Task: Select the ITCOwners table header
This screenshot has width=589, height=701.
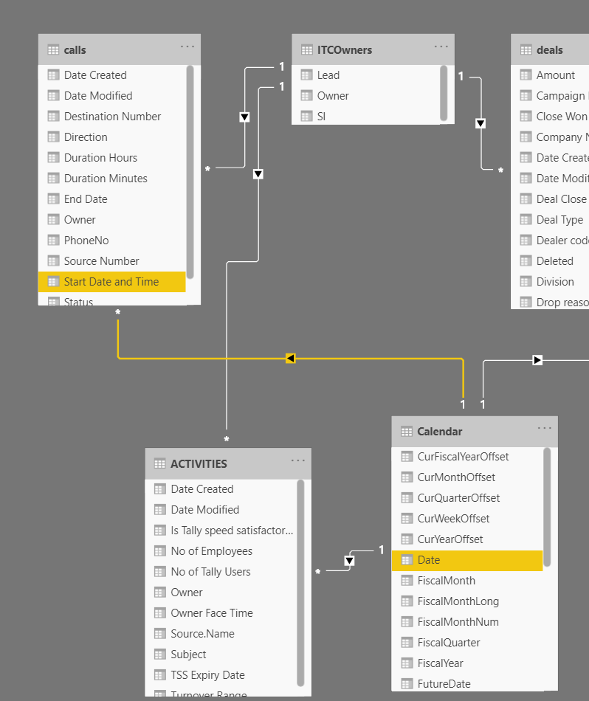Action: (373, 49)
